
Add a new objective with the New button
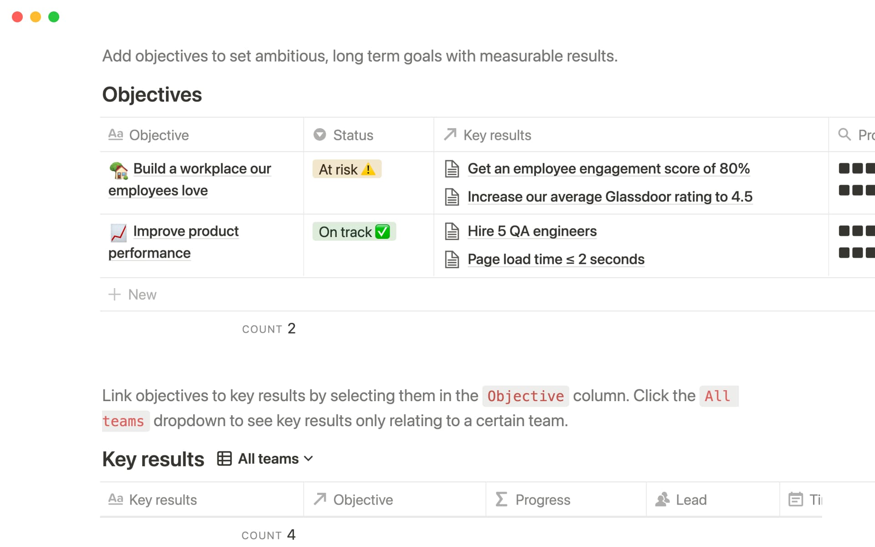pyautogui.click(x=133, y=294)
